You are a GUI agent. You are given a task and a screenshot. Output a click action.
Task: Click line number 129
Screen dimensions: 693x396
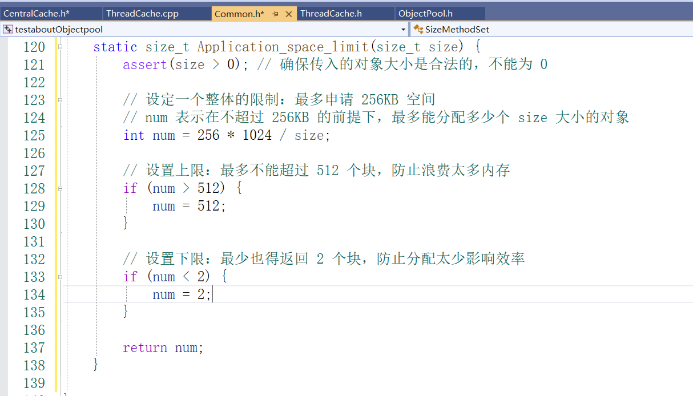34,206
